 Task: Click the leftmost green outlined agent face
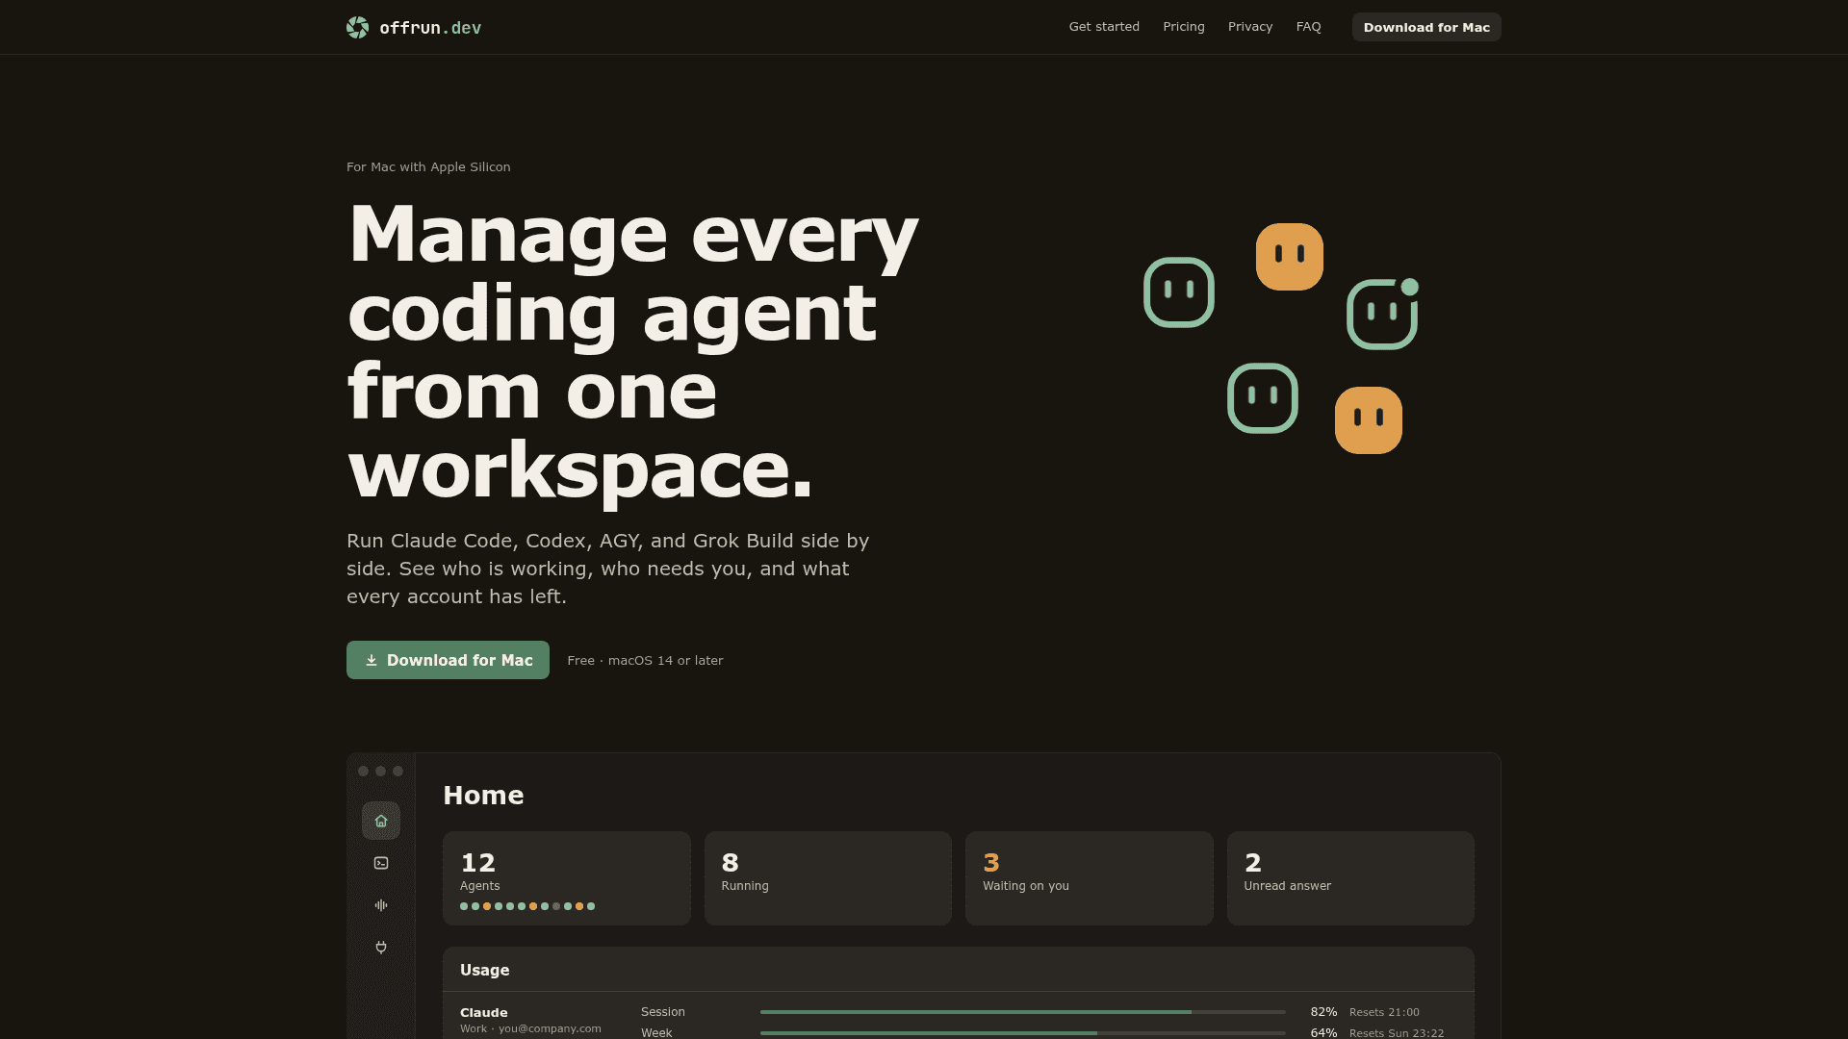pyautogui.click(x=1179, y=292)
